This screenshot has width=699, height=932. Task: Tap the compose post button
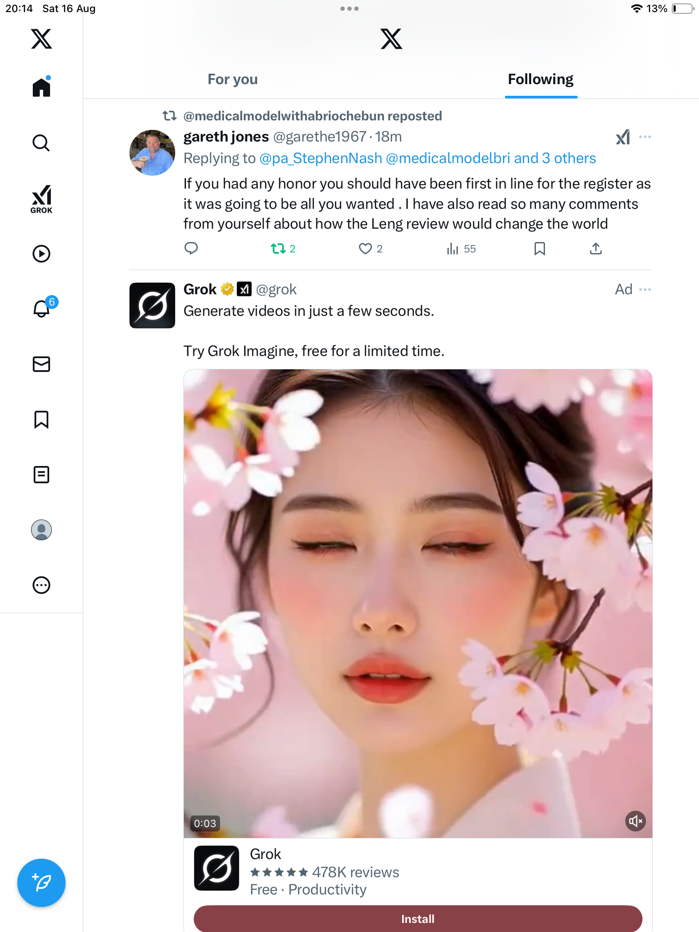pyautogui.click(x=41, y=883)
